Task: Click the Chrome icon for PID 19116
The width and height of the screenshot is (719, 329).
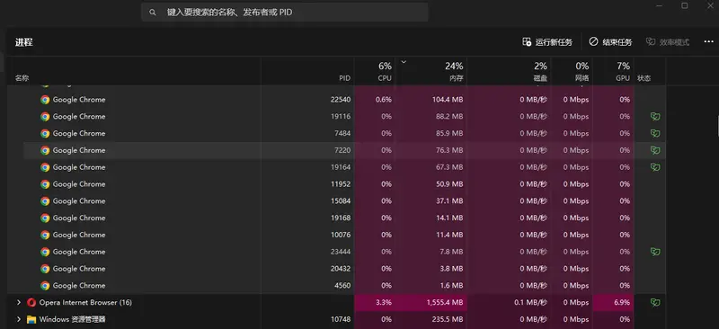Action: pos(45,117)
